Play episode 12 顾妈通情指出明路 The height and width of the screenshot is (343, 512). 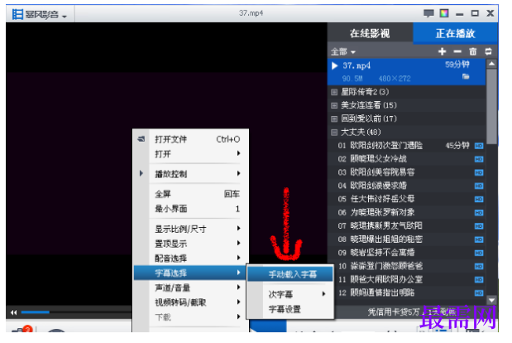[x=406, y=292]
